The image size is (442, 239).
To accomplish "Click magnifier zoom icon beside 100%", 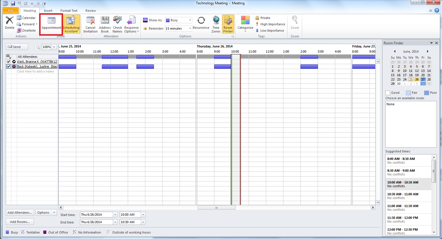I will click(x=38, y=47).
